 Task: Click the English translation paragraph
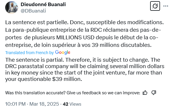click(x=85, y=70)
